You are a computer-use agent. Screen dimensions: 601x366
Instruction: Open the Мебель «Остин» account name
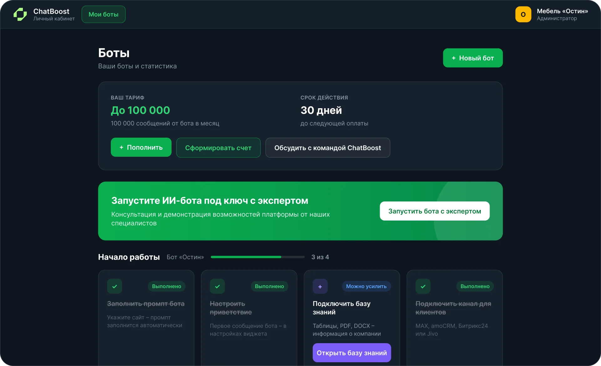tap(562, 11)
